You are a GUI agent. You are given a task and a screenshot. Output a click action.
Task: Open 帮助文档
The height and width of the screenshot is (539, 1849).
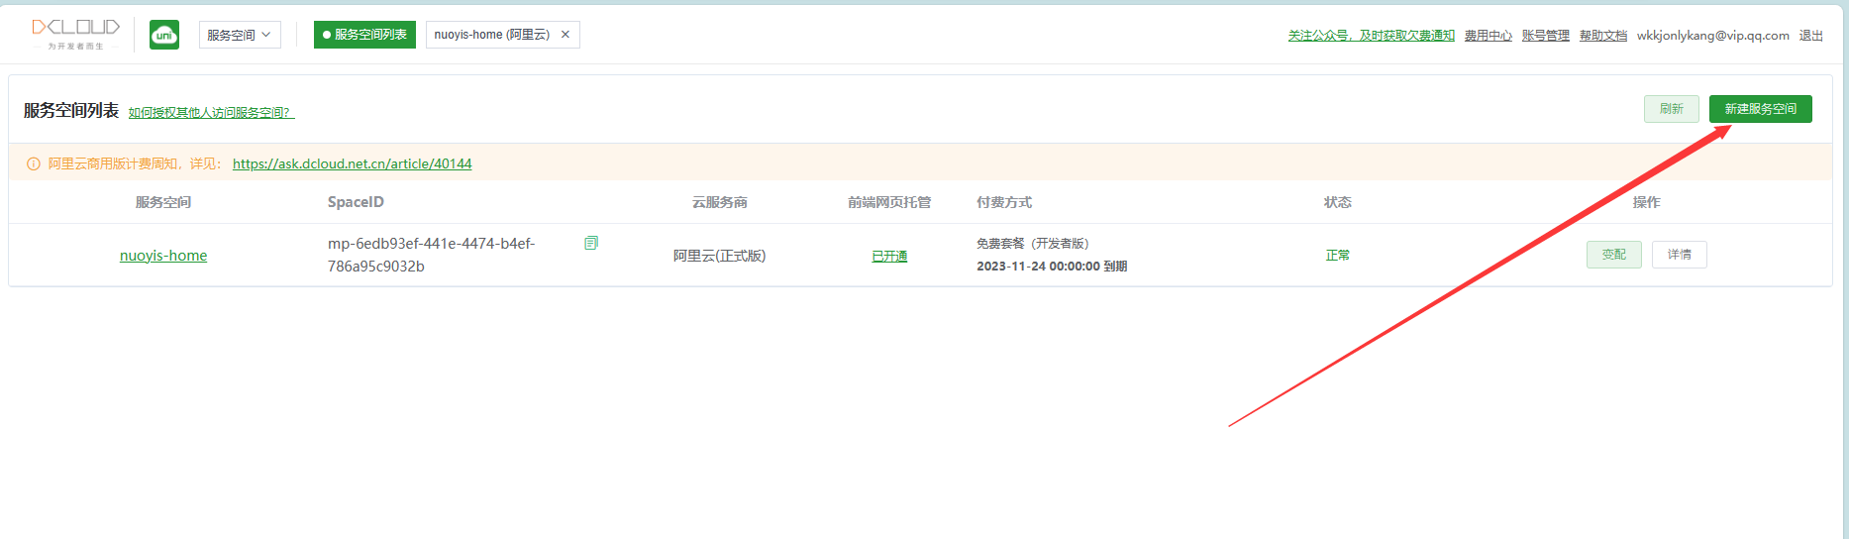pyautogui.click(x=1602, y=36)
